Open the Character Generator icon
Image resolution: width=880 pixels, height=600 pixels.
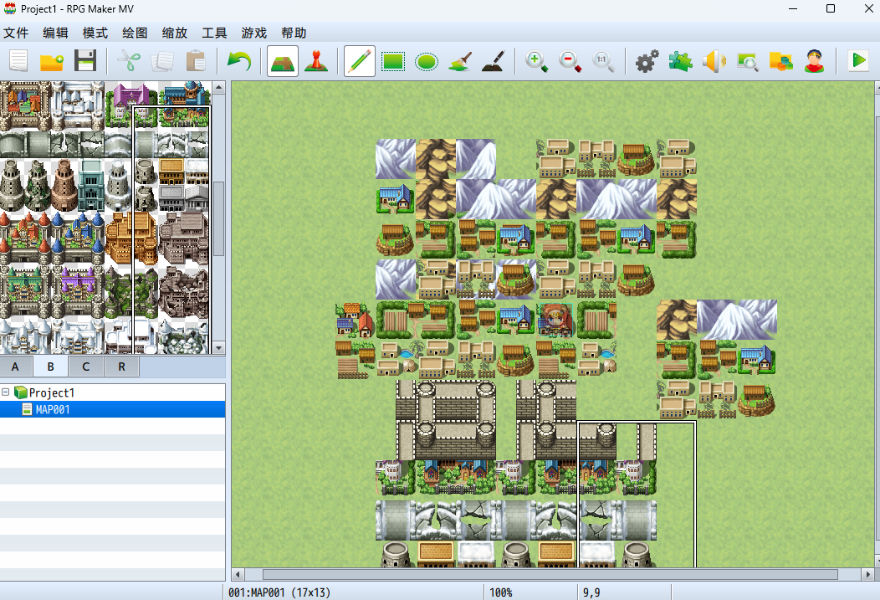coord(814,62)
